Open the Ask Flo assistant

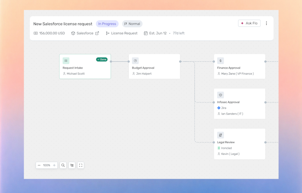click(249, 23)
